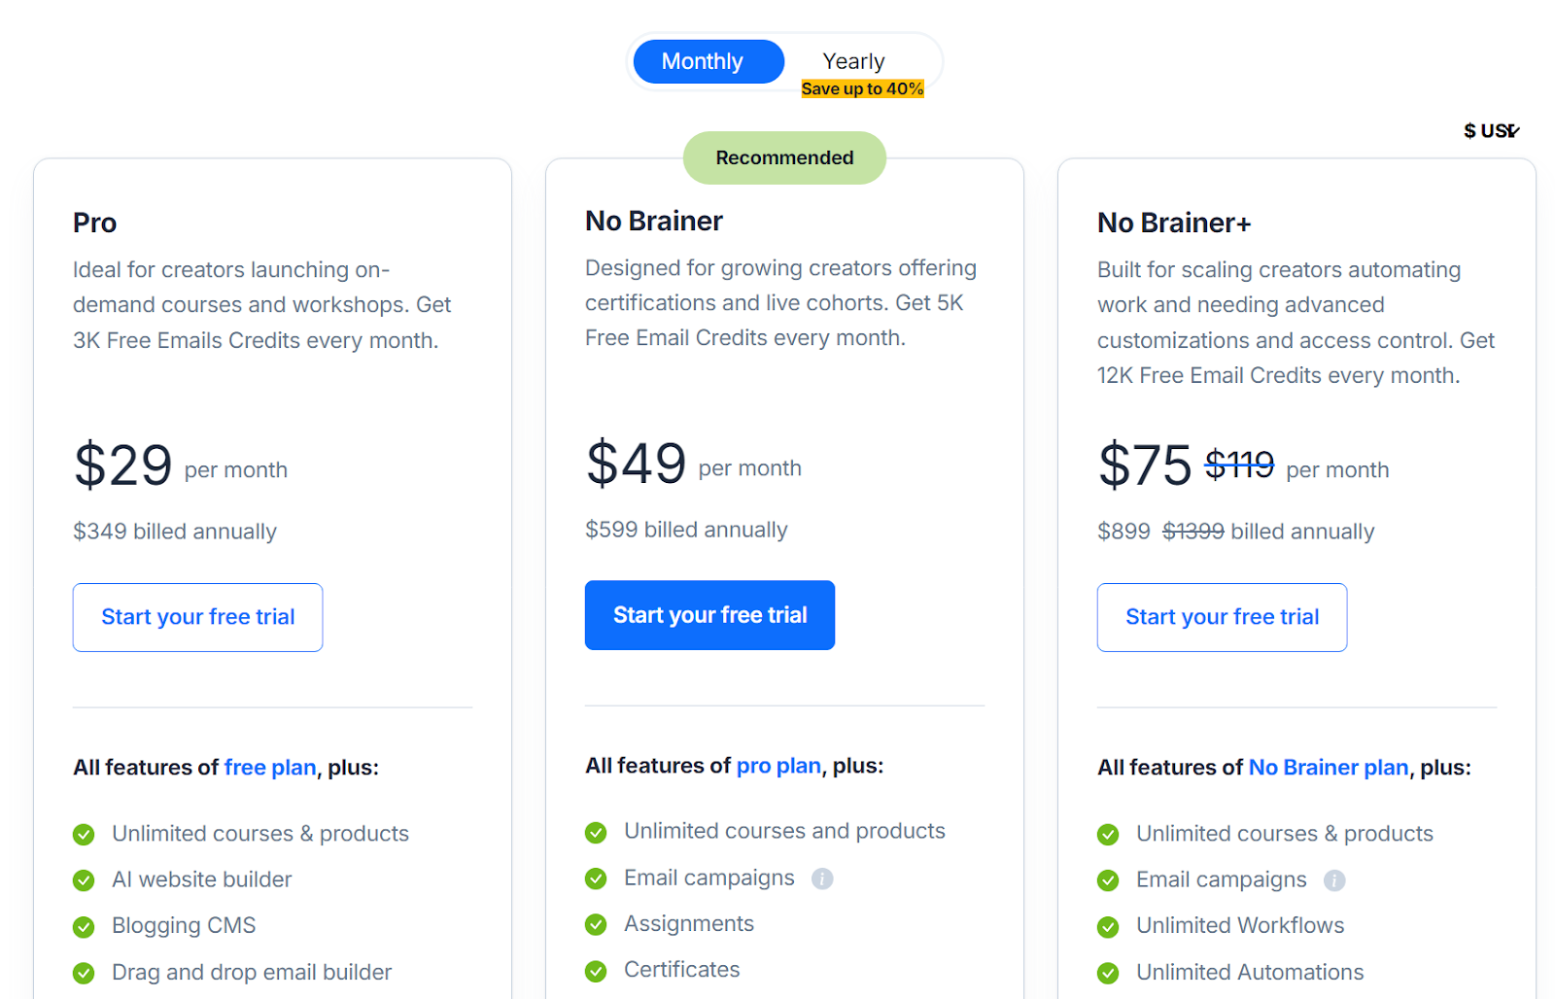Start the No Brainer free trial
The width and height of the screenshot is (1555, 999).
coord(709,614)
